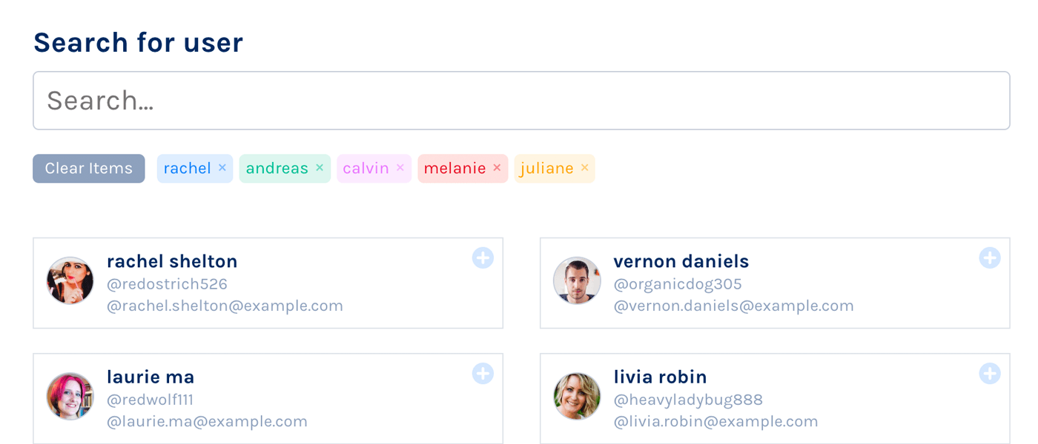Remove the juliane tag
The image size is (1038, 444).
(584, 168)
